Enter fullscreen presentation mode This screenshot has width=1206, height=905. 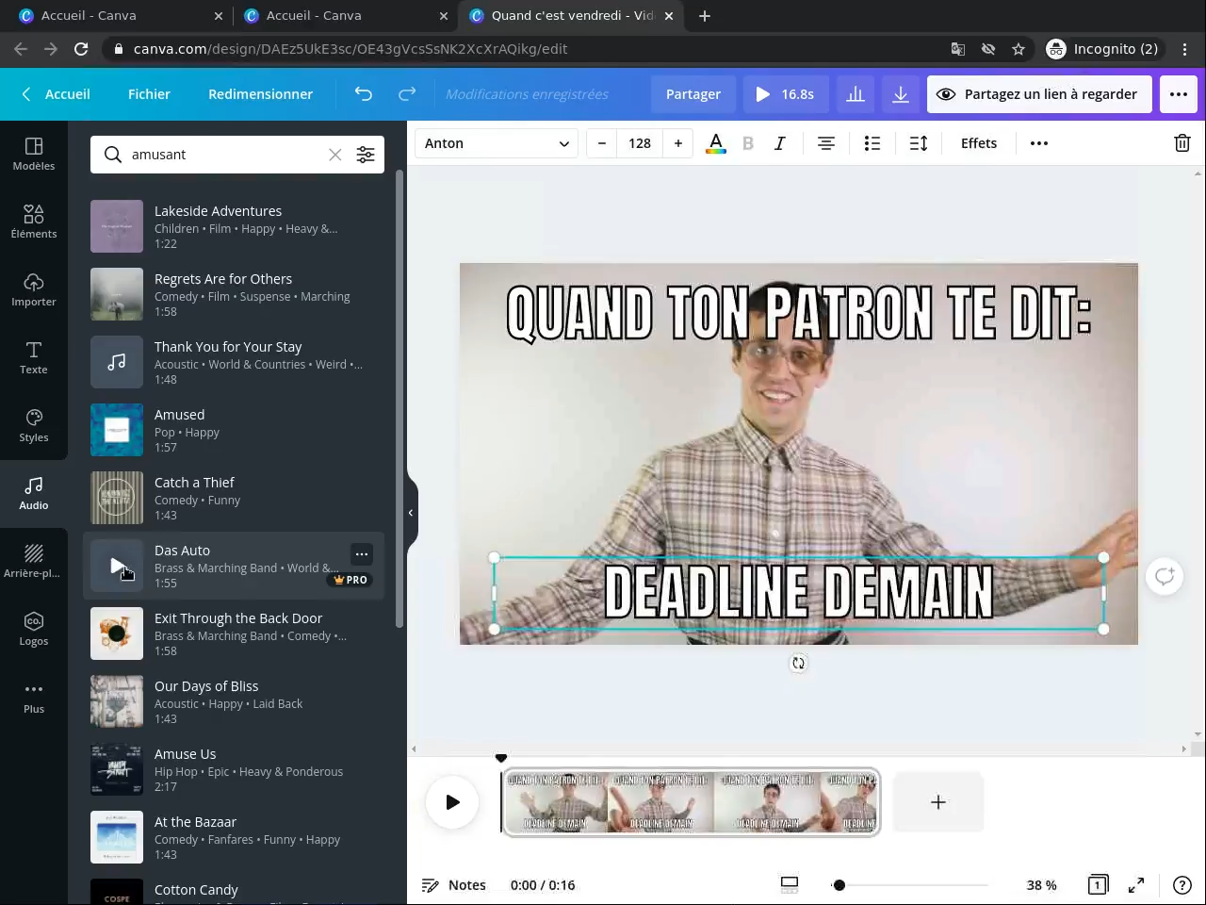(x=1136, y=885)
